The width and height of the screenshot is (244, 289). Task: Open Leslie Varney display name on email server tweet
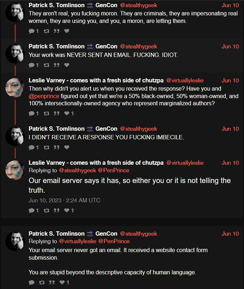pos(96,163)
